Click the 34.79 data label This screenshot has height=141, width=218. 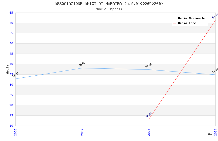point(215,70)
